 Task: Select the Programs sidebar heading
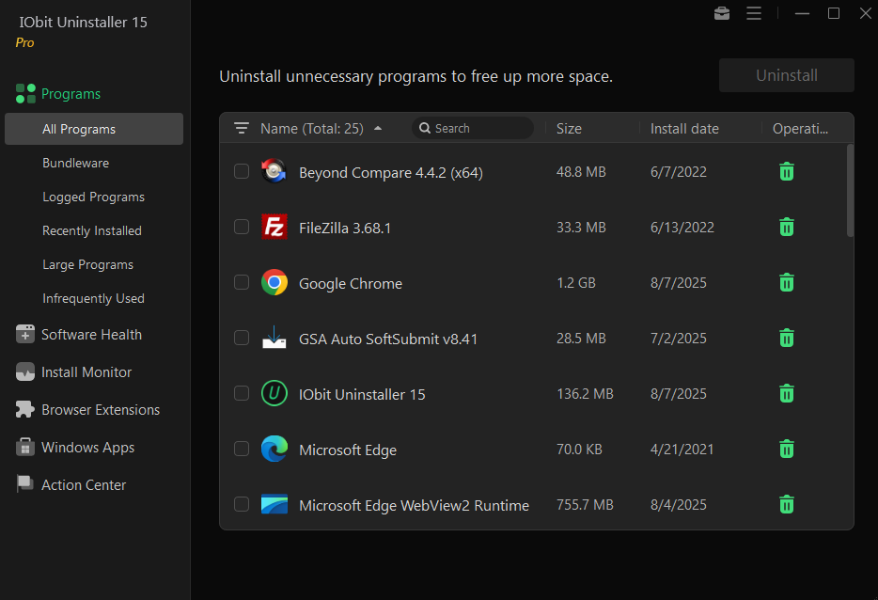(x=71, y=93)
